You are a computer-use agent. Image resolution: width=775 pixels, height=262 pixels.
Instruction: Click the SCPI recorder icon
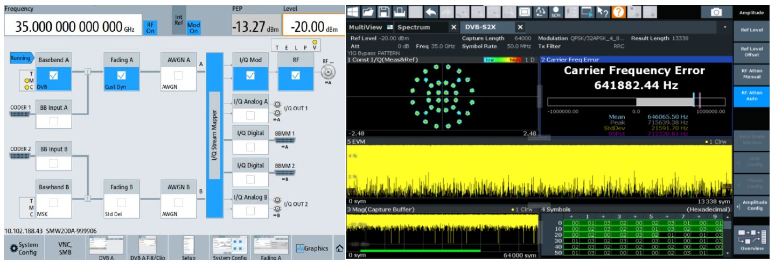[x=556, y=12]
